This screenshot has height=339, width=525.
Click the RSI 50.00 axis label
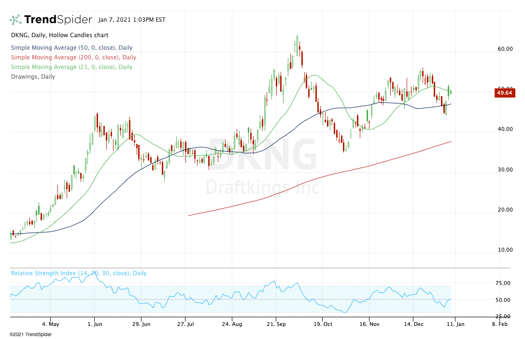point(503,300)
